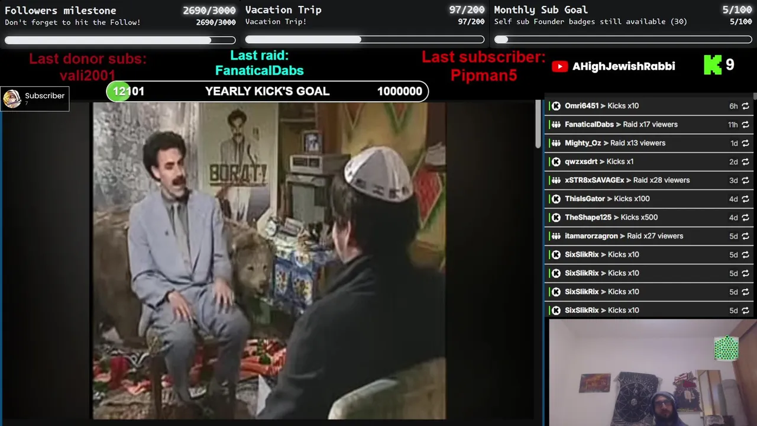Click the Kick icon on ThisIsGator row

pyautogui.click(x=556, y=199)
